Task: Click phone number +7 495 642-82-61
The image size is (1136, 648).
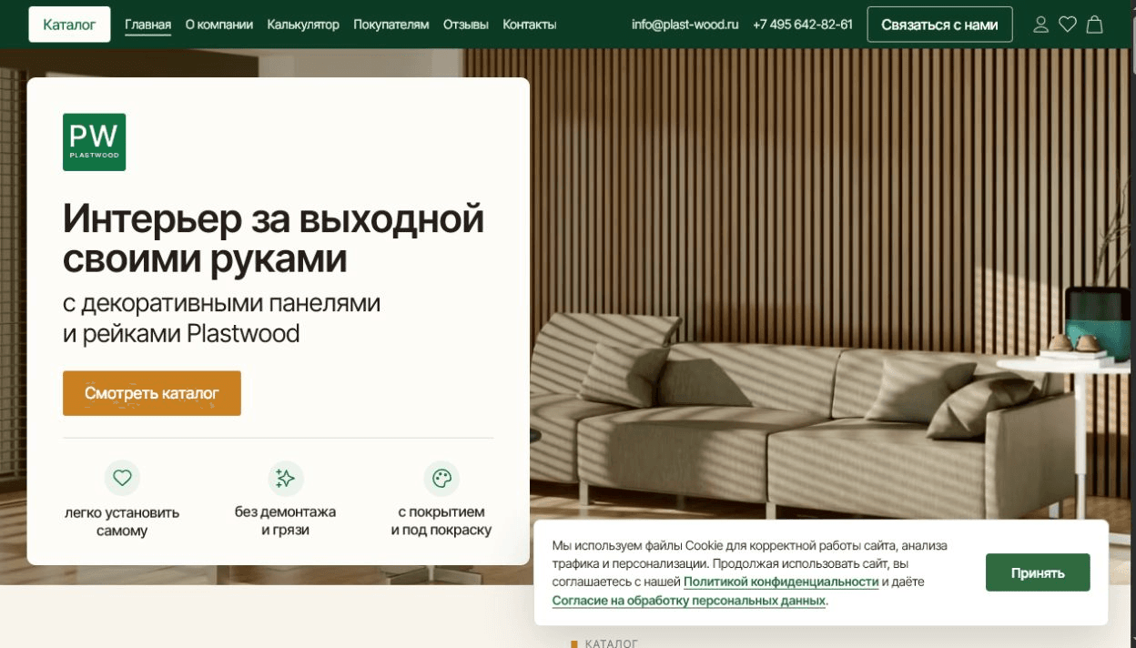Action: pyautogui.click(x=803, y=25)
